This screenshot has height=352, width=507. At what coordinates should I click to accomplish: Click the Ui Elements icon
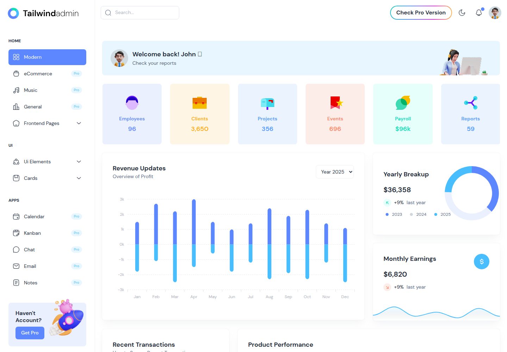16,162
